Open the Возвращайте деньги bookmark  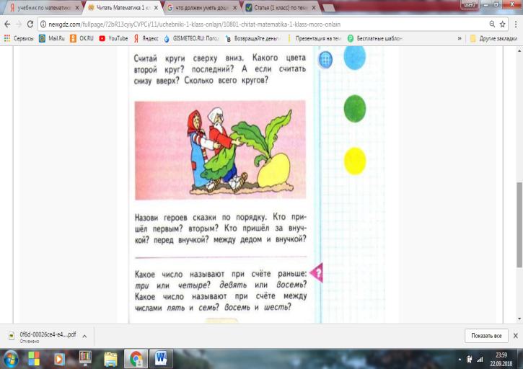(x=252, y=38)
